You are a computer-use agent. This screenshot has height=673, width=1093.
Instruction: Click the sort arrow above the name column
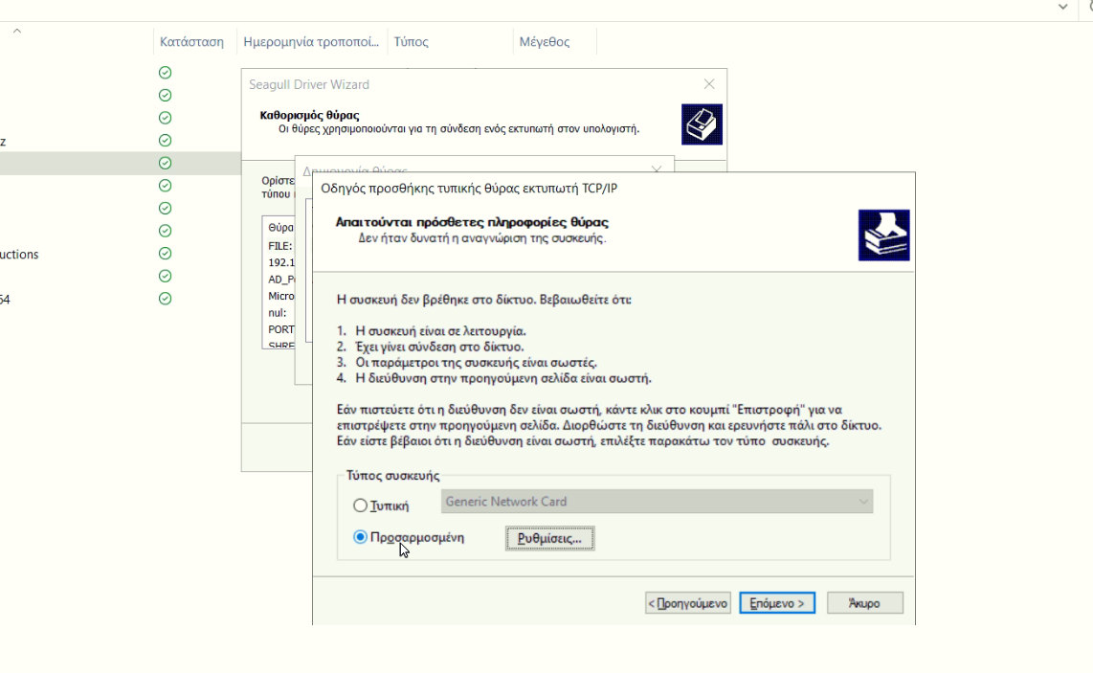16,32
